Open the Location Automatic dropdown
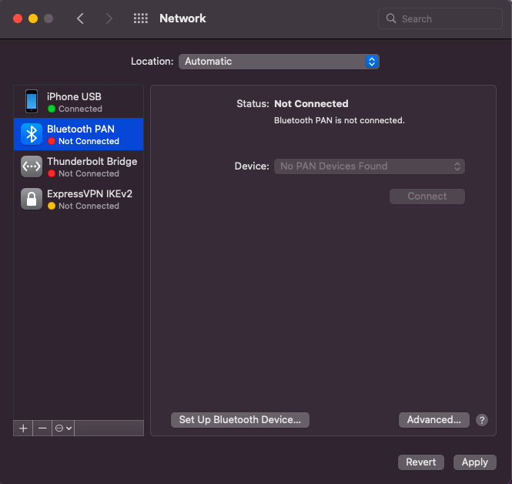Image resolution: width=512 pixels, height=484 pixels. coord(279,62)
